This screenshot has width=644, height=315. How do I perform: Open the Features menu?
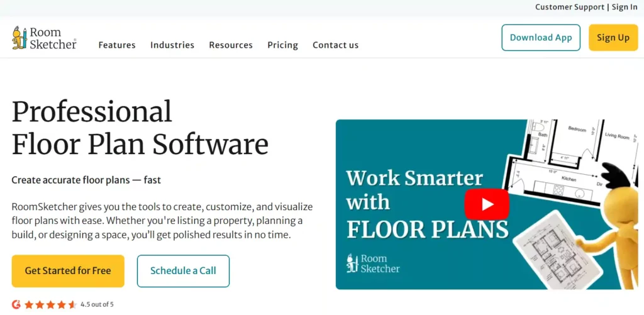tap(117, 45)
